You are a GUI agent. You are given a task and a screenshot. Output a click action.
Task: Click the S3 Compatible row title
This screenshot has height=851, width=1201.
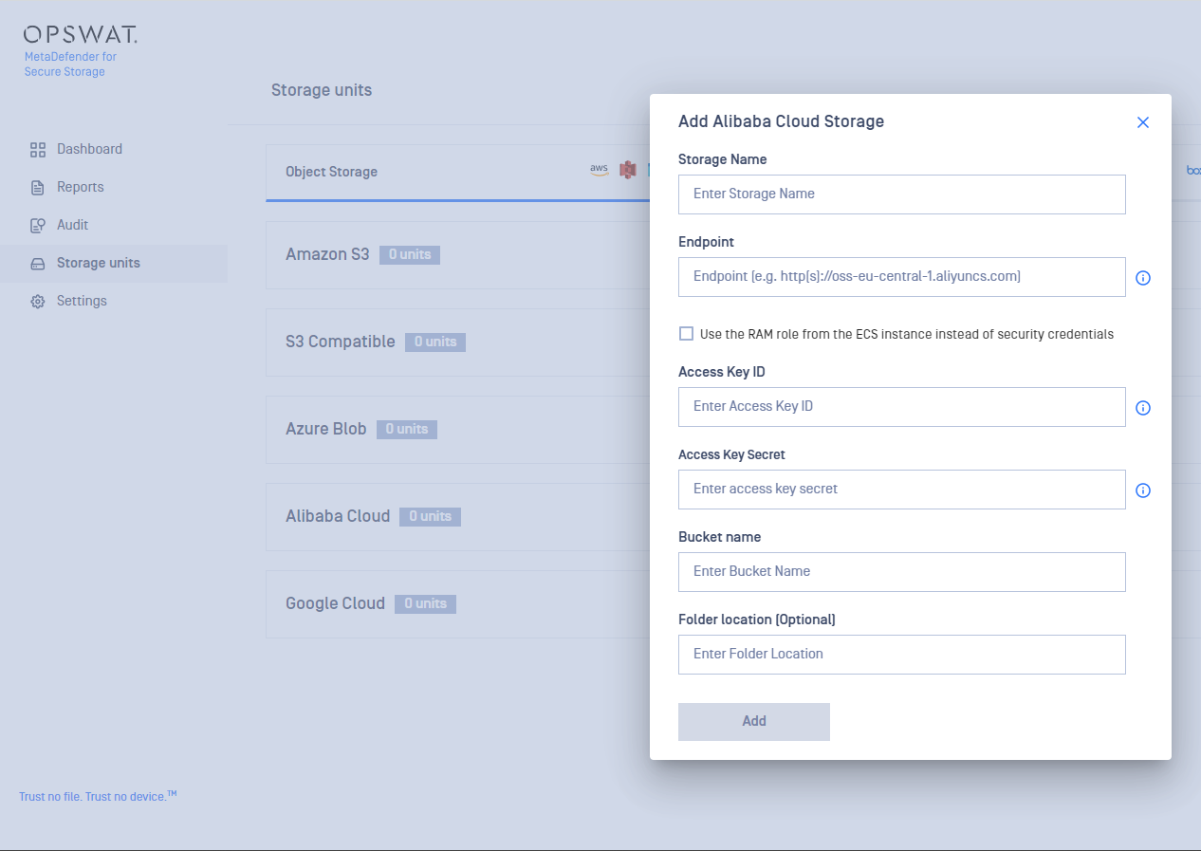click(341, 342)
